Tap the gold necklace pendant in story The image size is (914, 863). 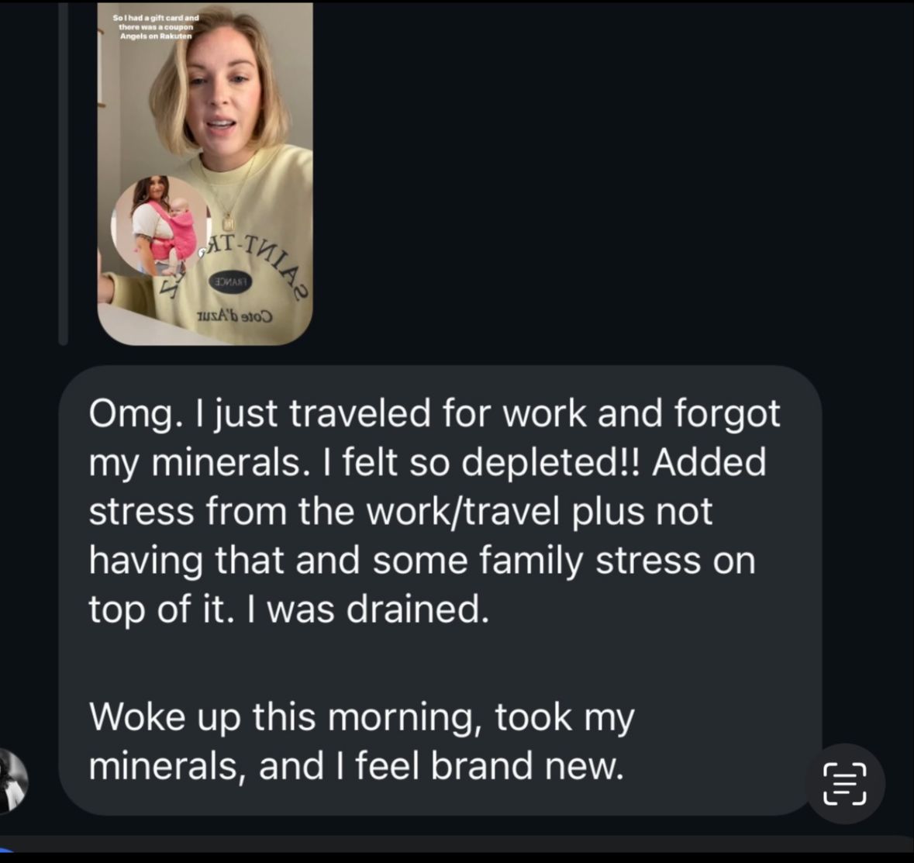pyautogui.click(x=229, y=221)
